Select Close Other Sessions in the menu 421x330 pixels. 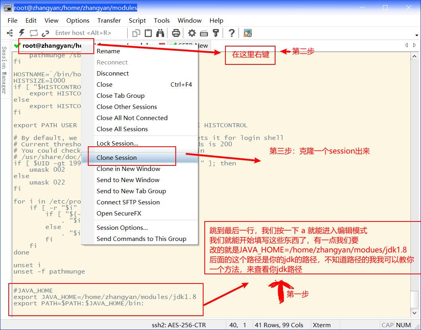(x=126, y=107)
